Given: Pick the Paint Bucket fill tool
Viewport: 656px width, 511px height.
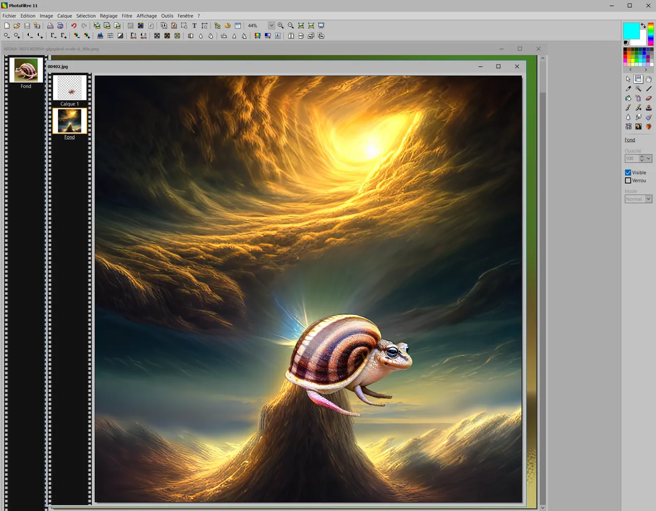Looking at the screenshot, I should (x=628, y=98).
